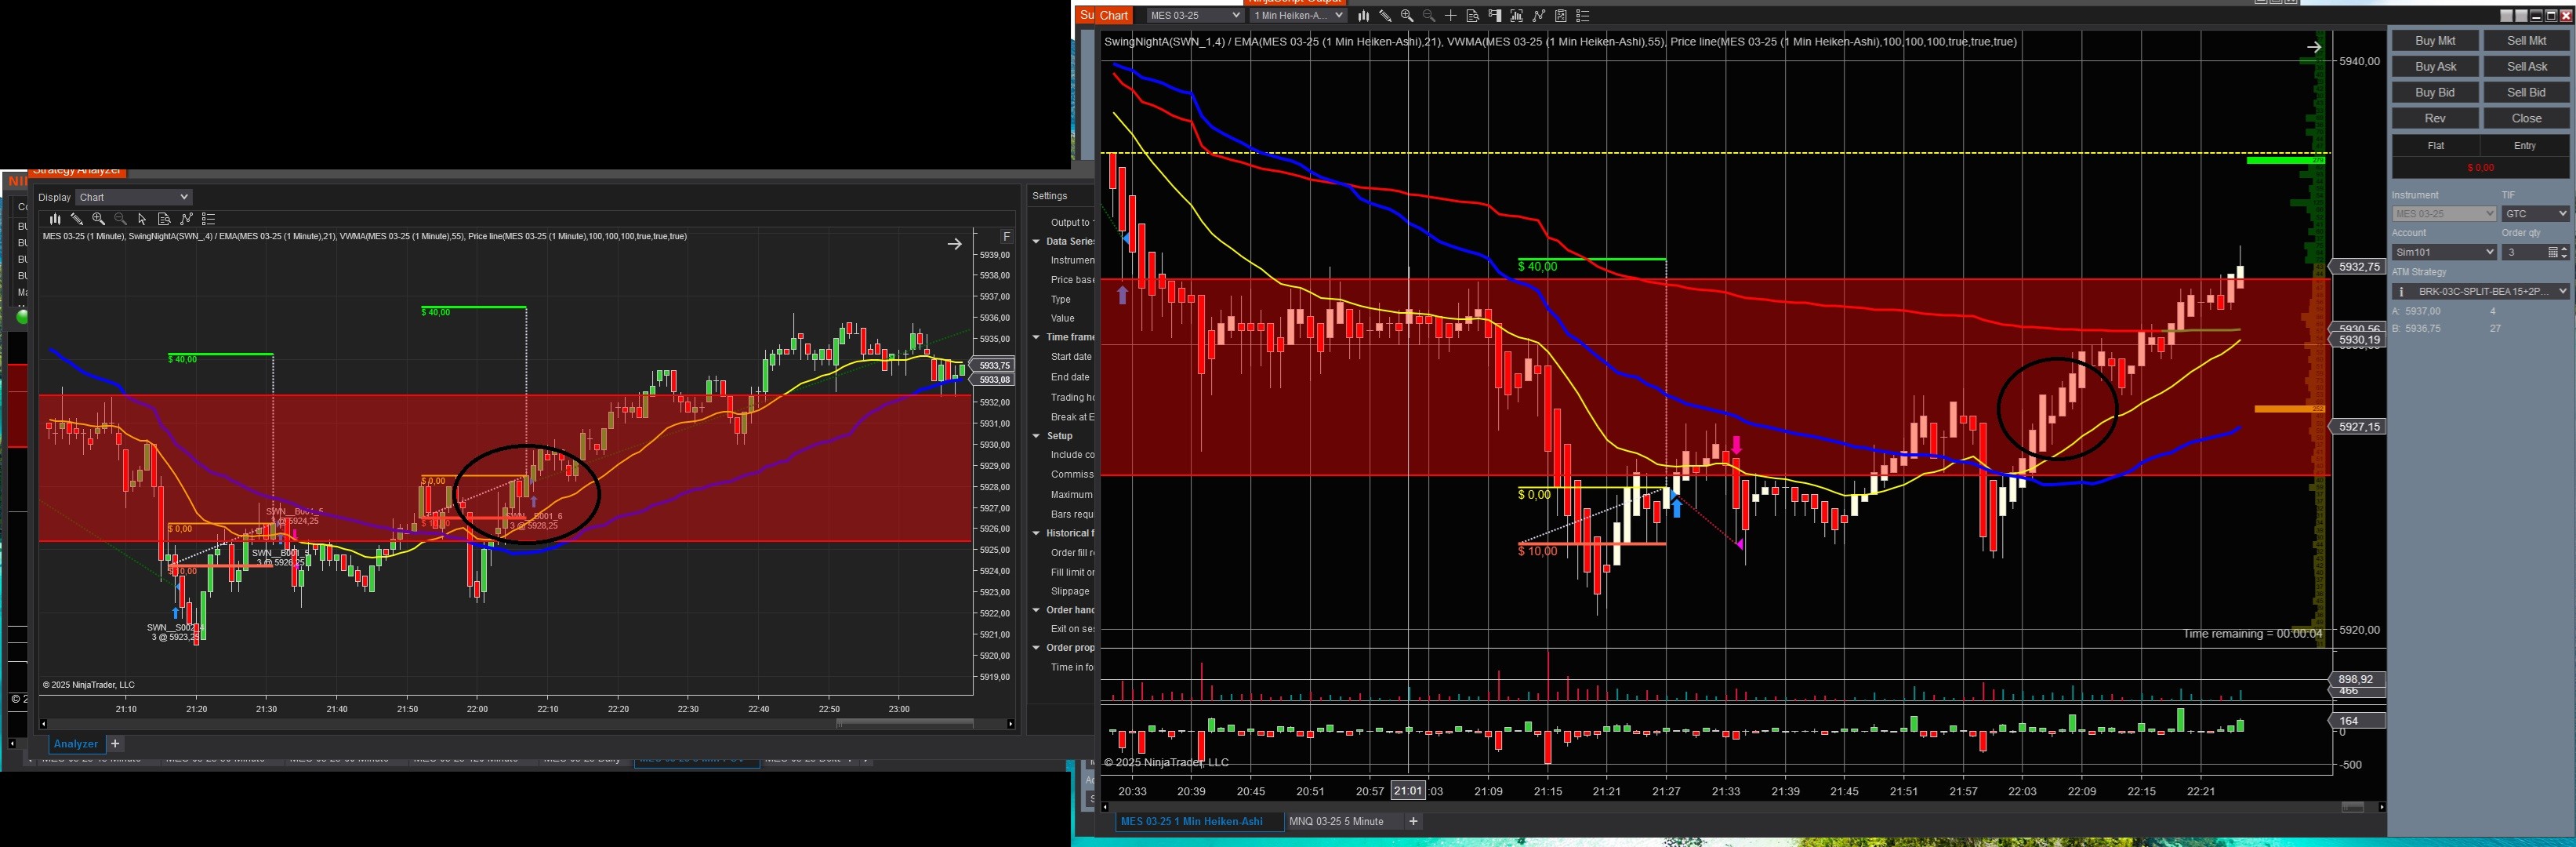Open the MES 03-25 instrument dropdown

click(x=1194, y=16)
